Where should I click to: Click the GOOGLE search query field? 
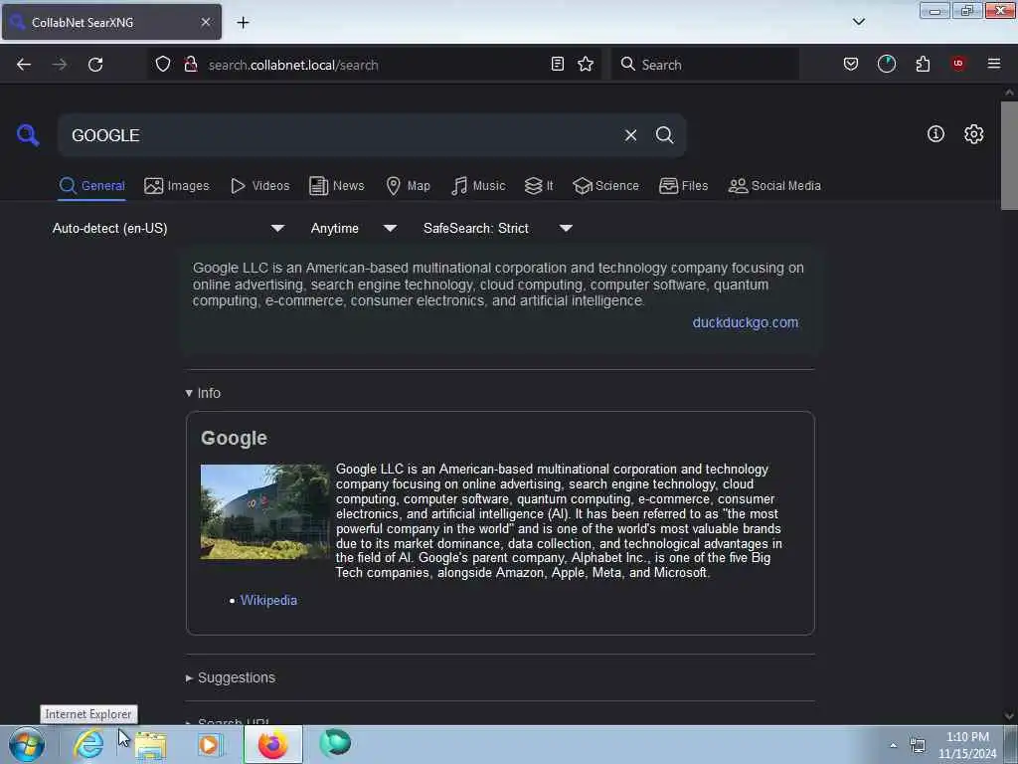[x=341, y=135]
